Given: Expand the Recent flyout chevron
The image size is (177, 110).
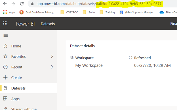Looking at the screenshot, I should [x=52, y=67].
